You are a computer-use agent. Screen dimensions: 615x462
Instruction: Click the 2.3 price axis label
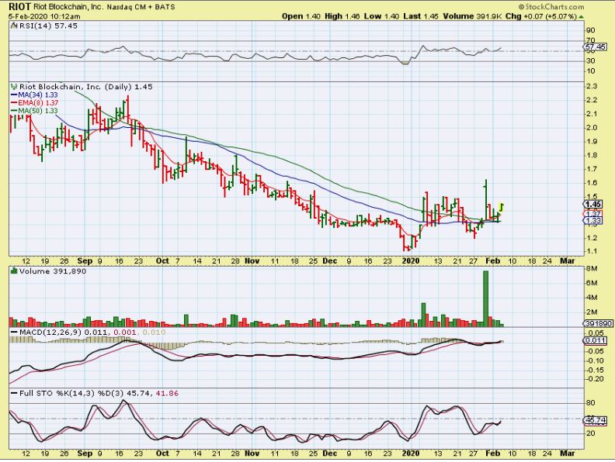(592, 86)
